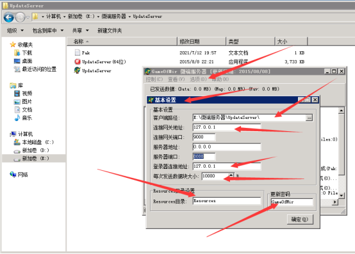Click the browse button beside 客户端路径
Image resolution: width=355 pixels, height=254 pixels.
tap(309, 118)
